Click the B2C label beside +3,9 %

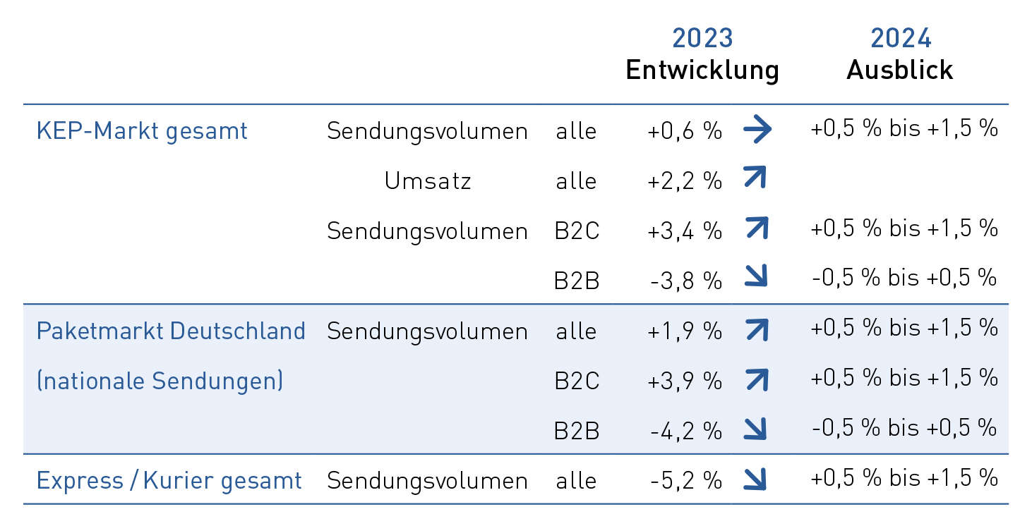pos(577,381)
